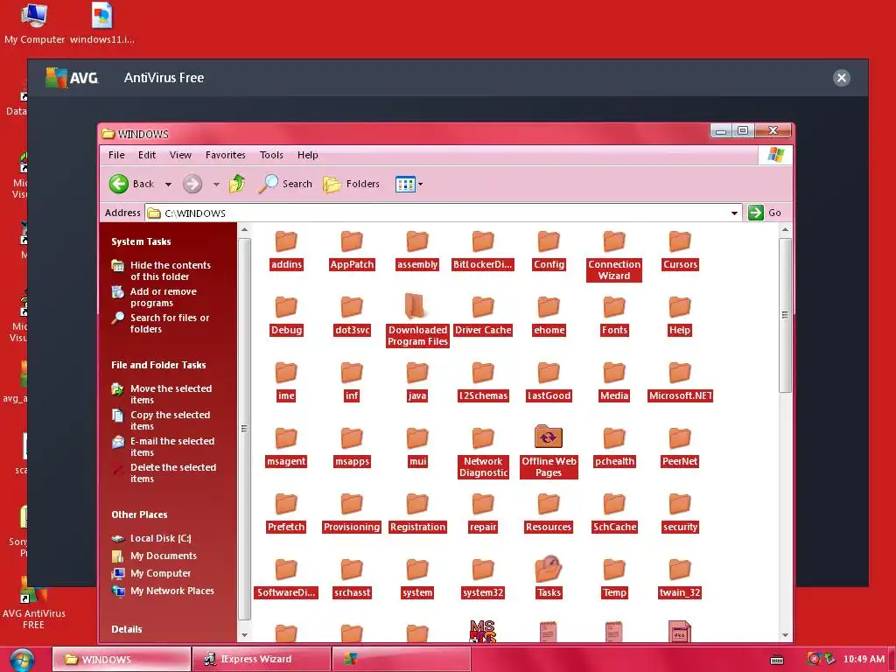Viewport: 896px width, 672px height.
Task: Click file list scrollbar up arrow
Action: click(785, 230)
